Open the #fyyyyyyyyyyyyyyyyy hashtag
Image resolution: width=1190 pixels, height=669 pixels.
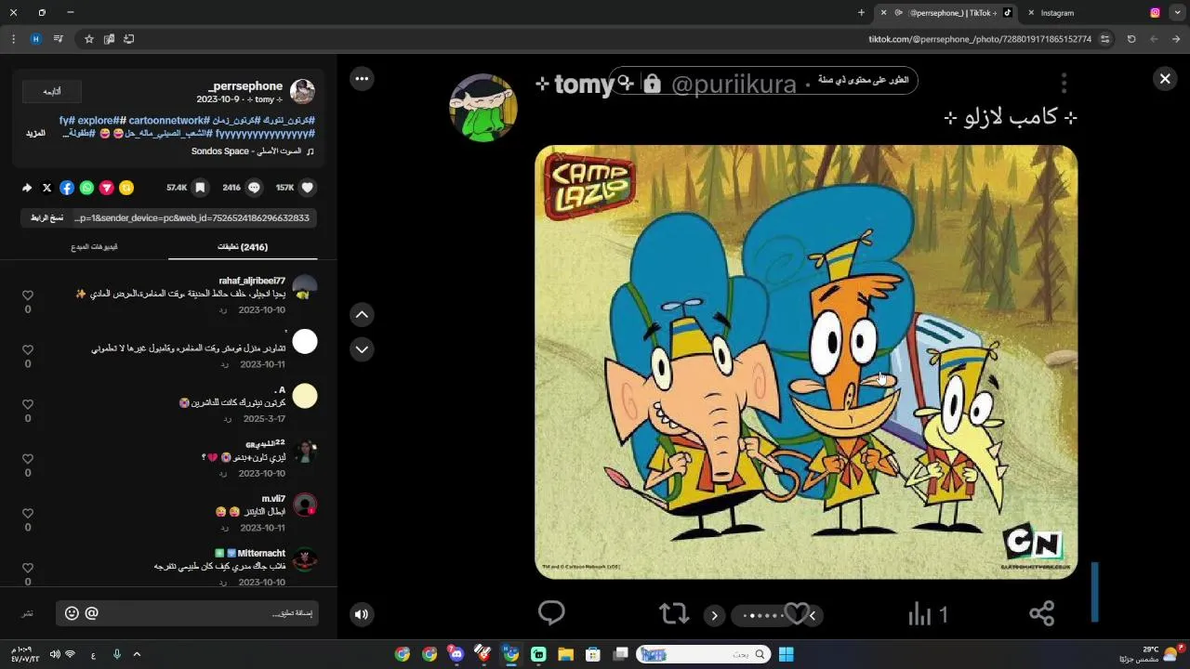pyautogui.click(x=265, y=134)
